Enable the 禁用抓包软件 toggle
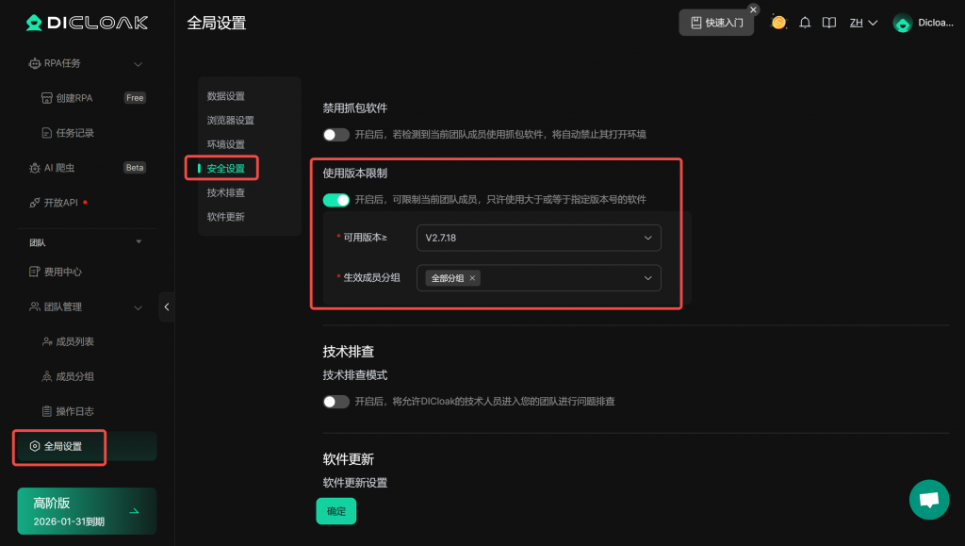965x546 pixels. pyautogui.click(x=336, y=135)
